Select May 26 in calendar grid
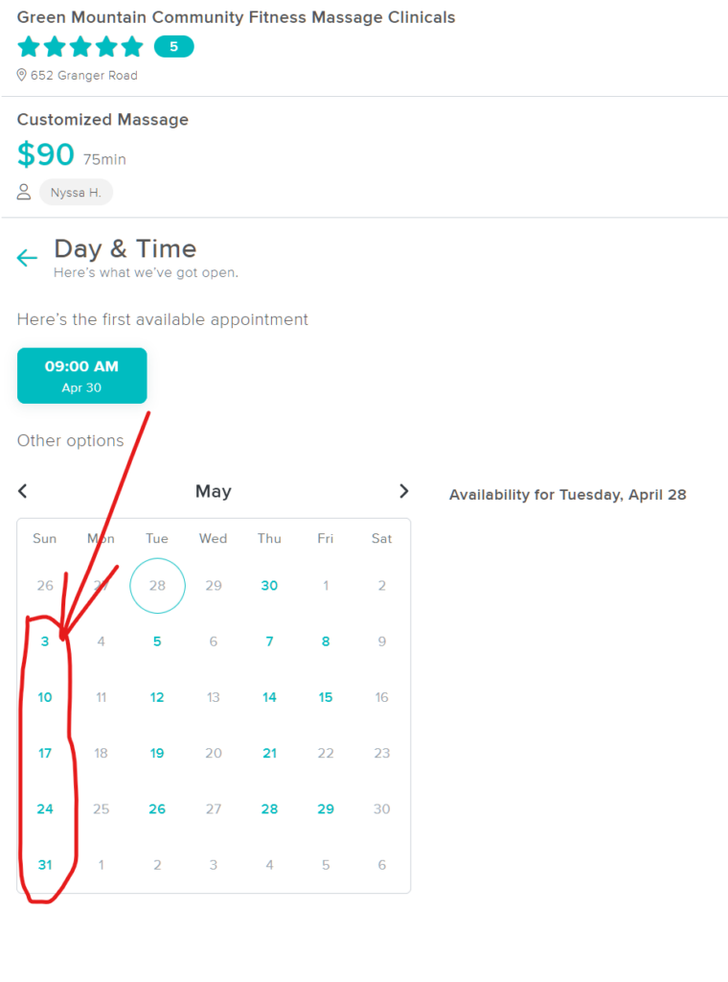Viewport: 728px width, 982px height. pyautogui.click(x=157, y=808)
